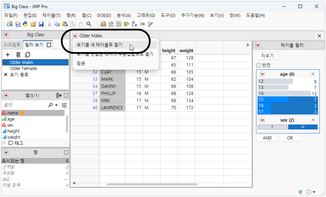Toggle the 반전 invert checkbox
Screen dimensions: 326x197
259,65
